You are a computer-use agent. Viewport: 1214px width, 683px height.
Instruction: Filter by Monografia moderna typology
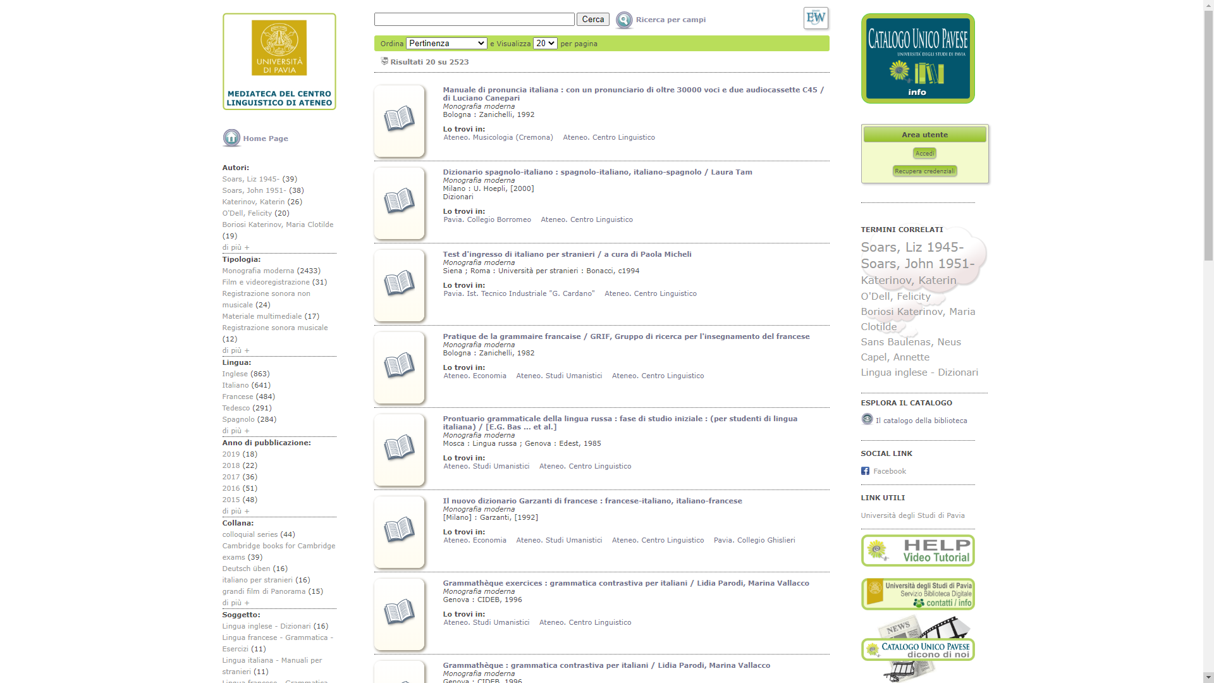pyautogui.click(x=258, y=271)
